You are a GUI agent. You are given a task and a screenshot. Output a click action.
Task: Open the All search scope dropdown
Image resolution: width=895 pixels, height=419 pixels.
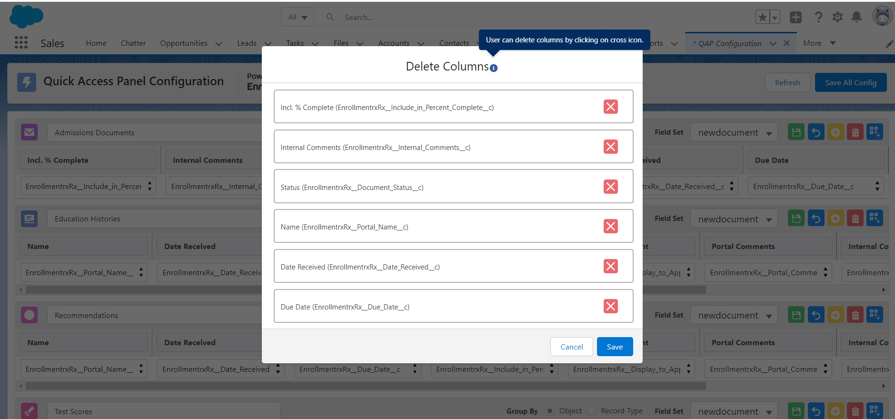pos(298,17)
